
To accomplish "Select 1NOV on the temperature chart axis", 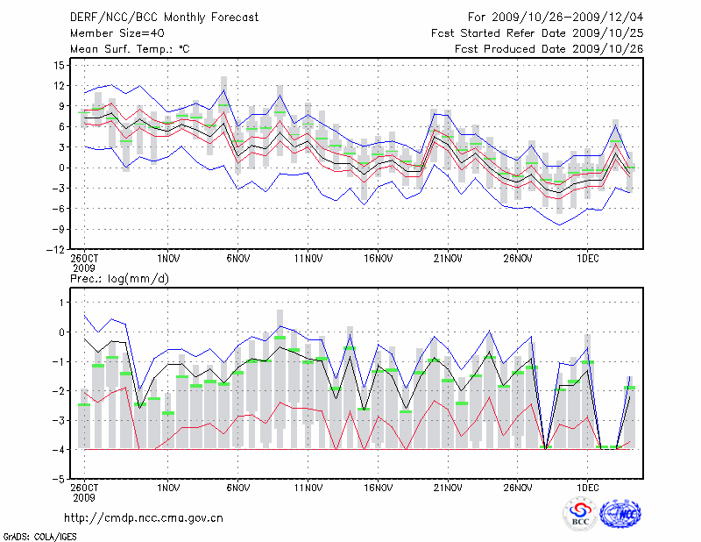I will click(x=168, y=259).
